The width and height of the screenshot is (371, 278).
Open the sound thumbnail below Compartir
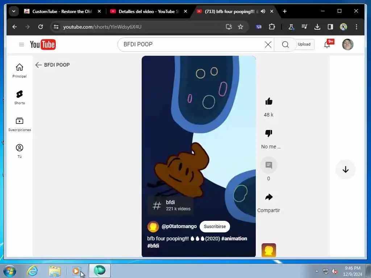coord(269,250)
